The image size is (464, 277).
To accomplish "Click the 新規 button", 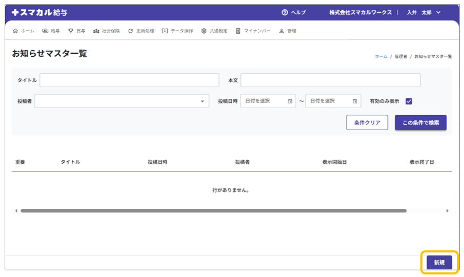I will pyautogui.click(x=439, y=263).
